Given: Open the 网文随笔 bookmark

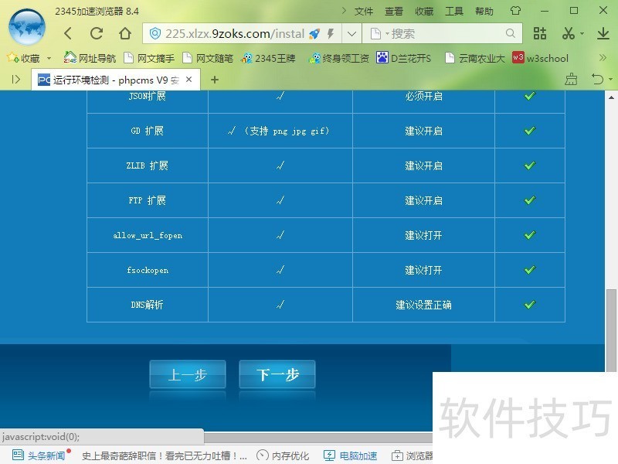Looking at the screenshot, I should click(x=208, y=58).
